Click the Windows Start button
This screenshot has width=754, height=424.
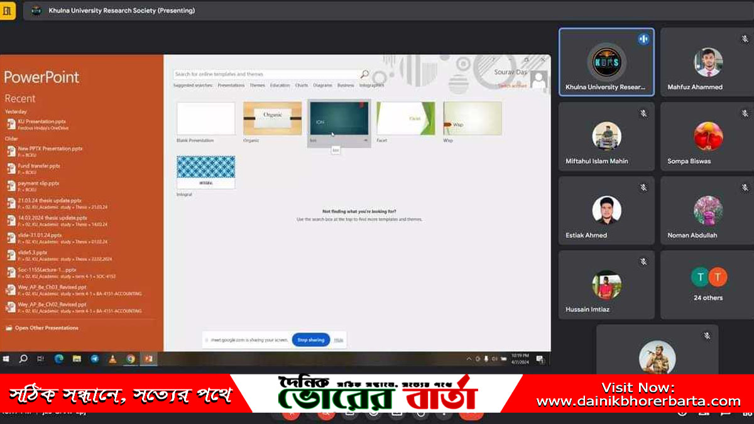click(6, 359)
